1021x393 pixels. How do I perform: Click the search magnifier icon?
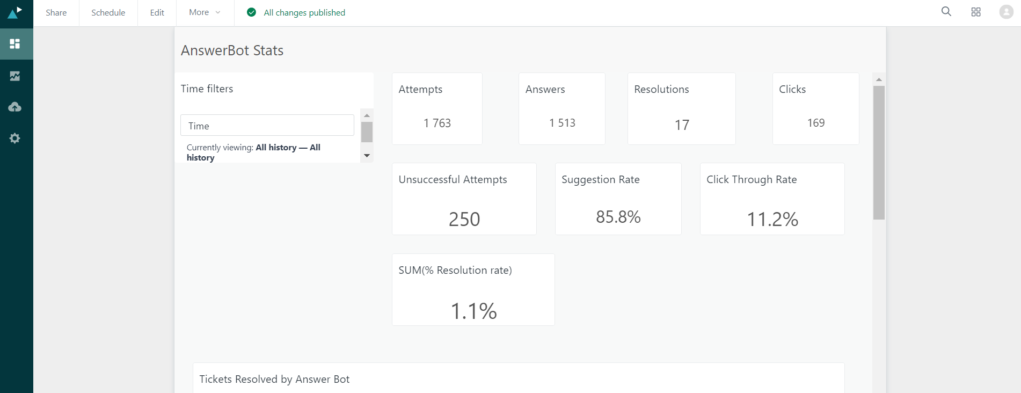(946, 12)
